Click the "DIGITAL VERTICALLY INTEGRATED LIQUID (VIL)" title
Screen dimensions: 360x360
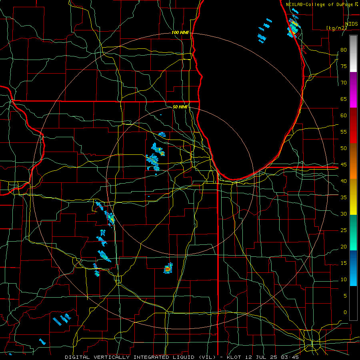140,357
